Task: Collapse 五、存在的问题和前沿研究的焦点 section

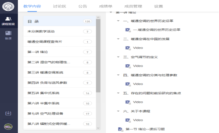Action: pos(118,93)
